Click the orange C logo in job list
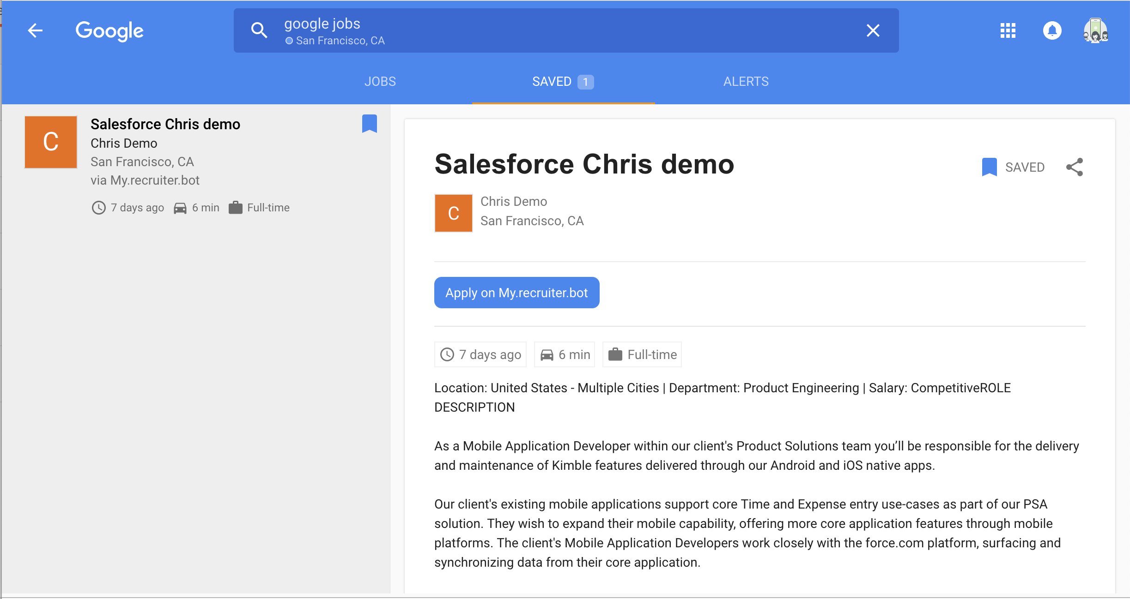Viewport: 1130px width, 599px height. pos(51,142)
